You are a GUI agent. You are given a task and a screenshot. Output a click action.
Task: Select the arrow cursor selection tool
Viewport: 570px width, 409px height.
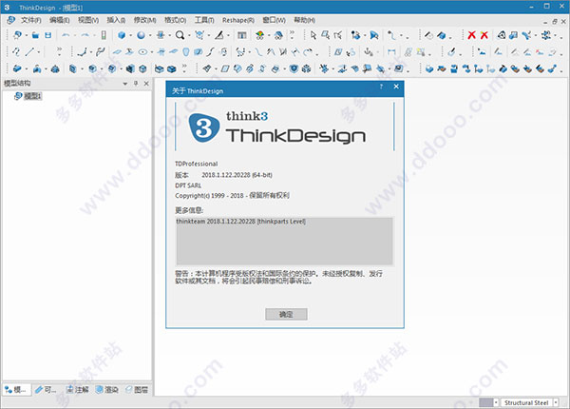pos(313,35)
